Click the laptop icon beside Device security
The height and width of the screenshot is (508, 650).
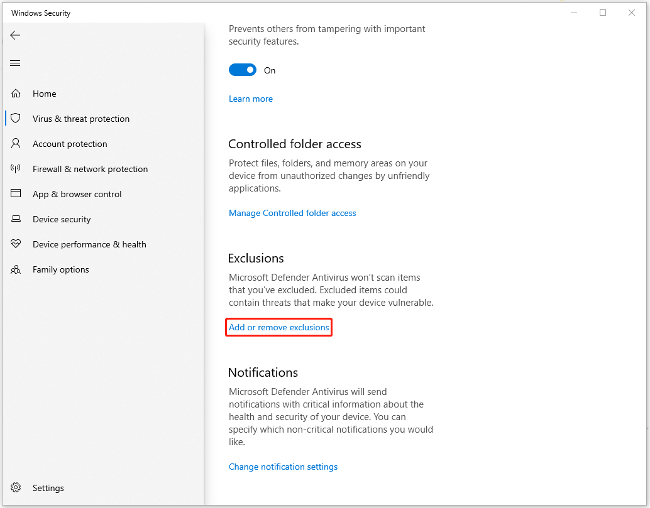point(16,219)
